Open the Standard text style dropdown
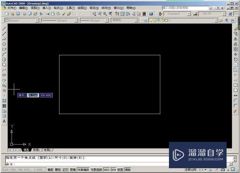This screenshot has height=173, width=240. coord(189,14)
